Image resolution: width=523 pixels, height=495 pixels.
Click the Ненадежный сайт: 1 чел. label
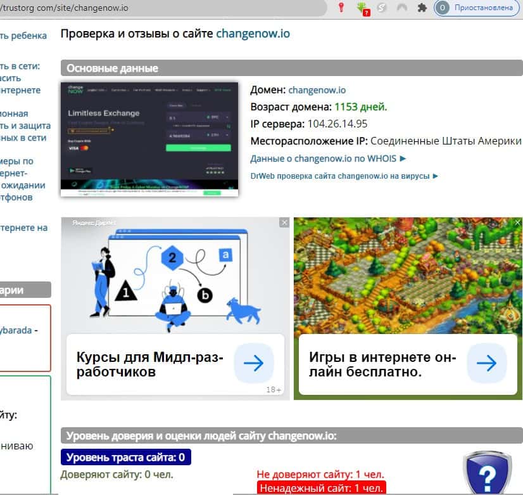321,487
